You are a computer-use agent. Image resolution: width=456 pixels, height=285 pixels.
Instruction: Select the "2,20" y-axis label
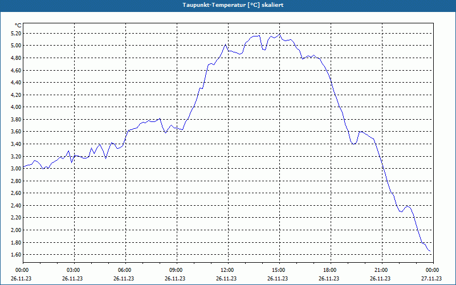click(x=16, y=218)
